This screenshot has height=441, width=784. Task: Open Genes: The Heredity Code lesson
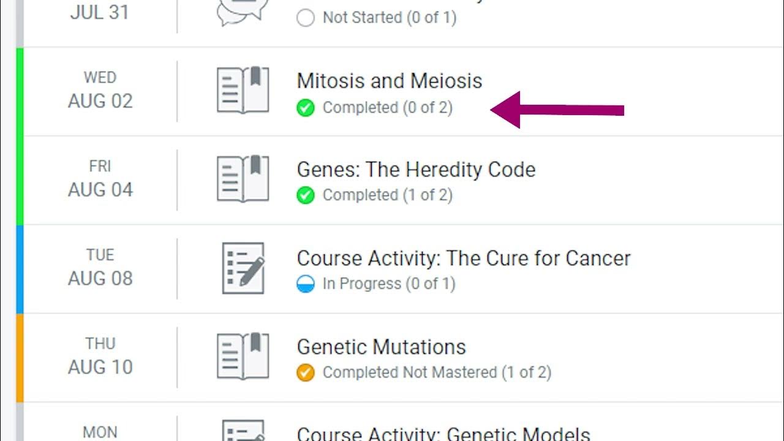click(416, 170)
